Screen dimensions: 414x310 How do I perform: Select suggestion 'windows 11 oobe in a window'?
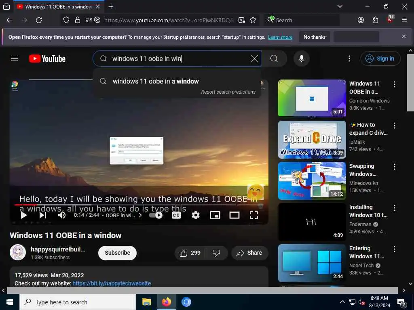click(x=177, y=81)
